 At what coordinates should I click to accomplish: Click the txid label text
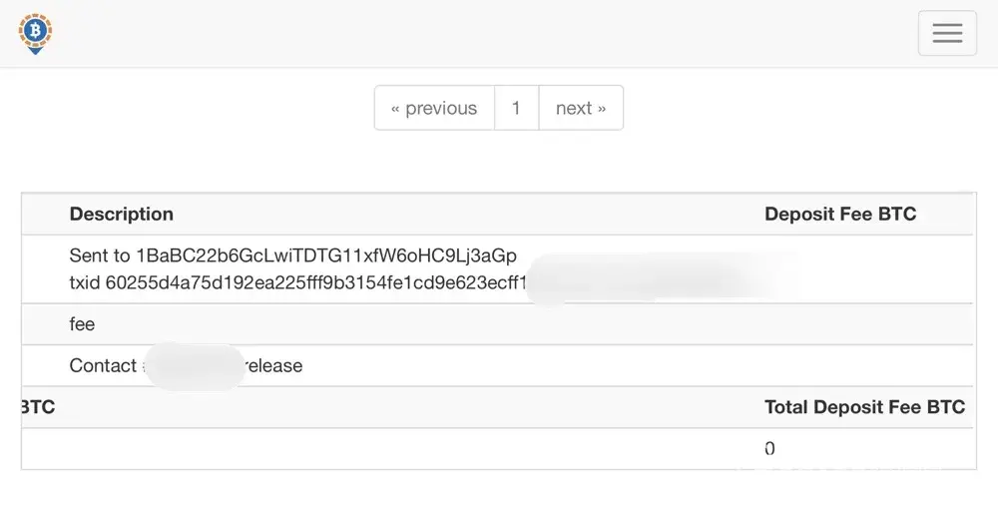click(x=85, y=282)
